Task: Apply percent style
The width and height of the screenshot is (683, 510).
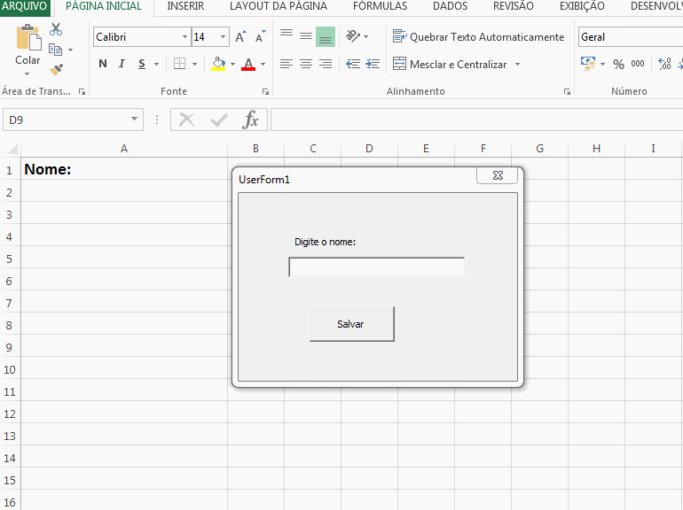Action: click(618, 64)
